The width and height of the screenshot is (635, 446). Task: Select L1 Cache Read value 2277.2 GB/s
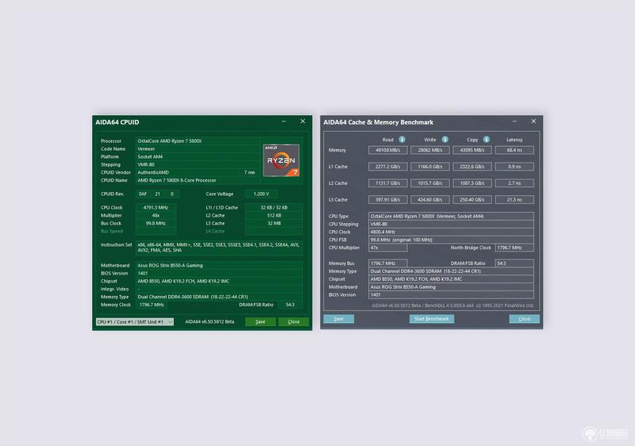click(x=387, y=167)
